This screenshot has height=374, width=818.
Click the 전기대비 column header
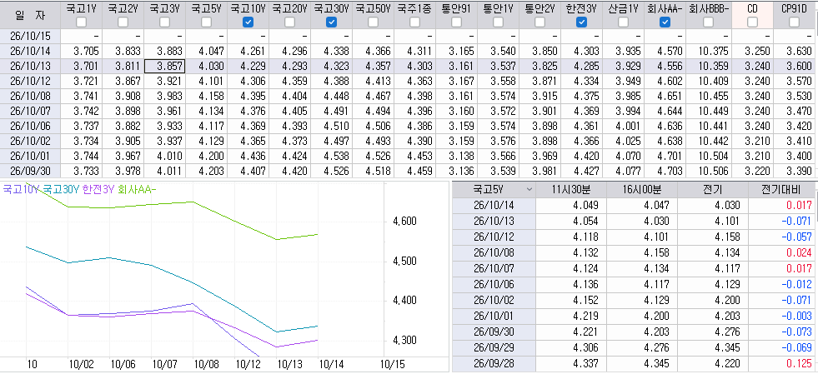782,190
